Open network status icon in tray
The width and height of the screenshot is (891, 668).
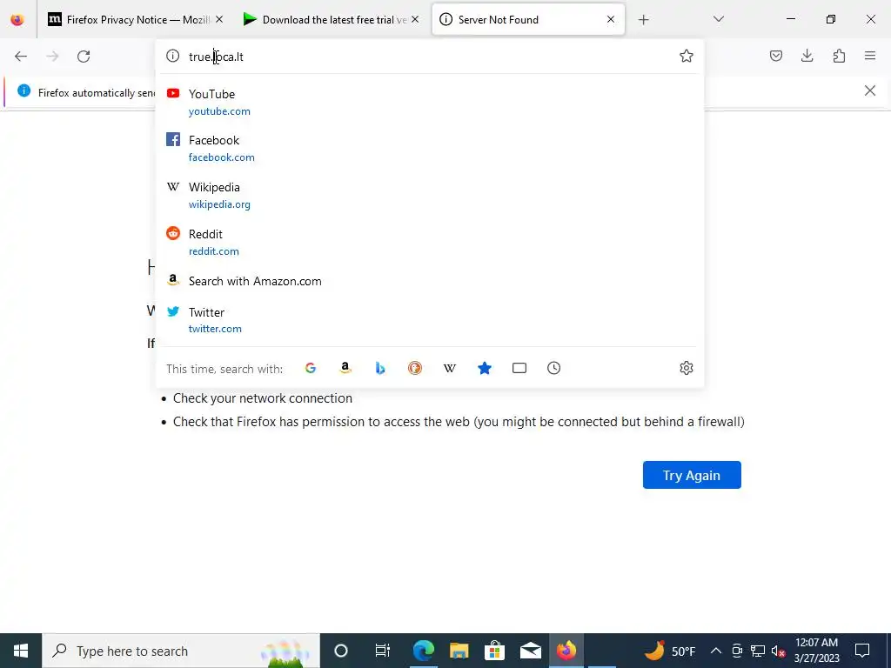(758, 651)
